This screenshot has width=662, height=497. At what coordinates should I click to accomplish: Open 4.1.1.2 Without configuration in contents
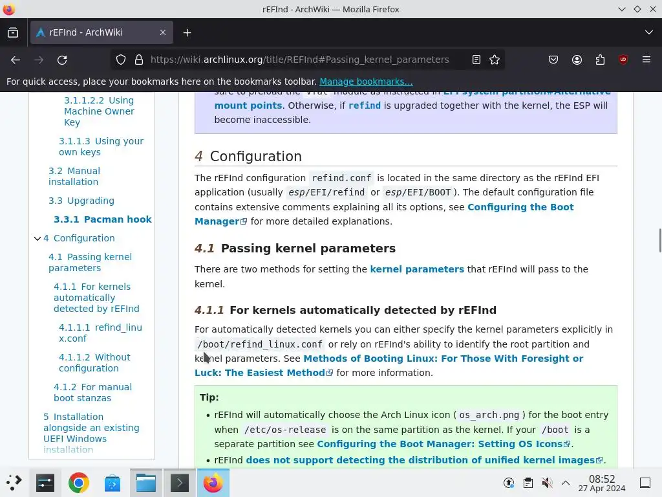tap(94, 362)
